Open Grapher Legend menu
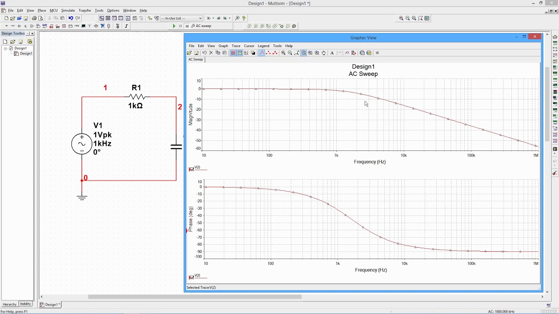Screen dimensions: 559x314 point(263,46)
